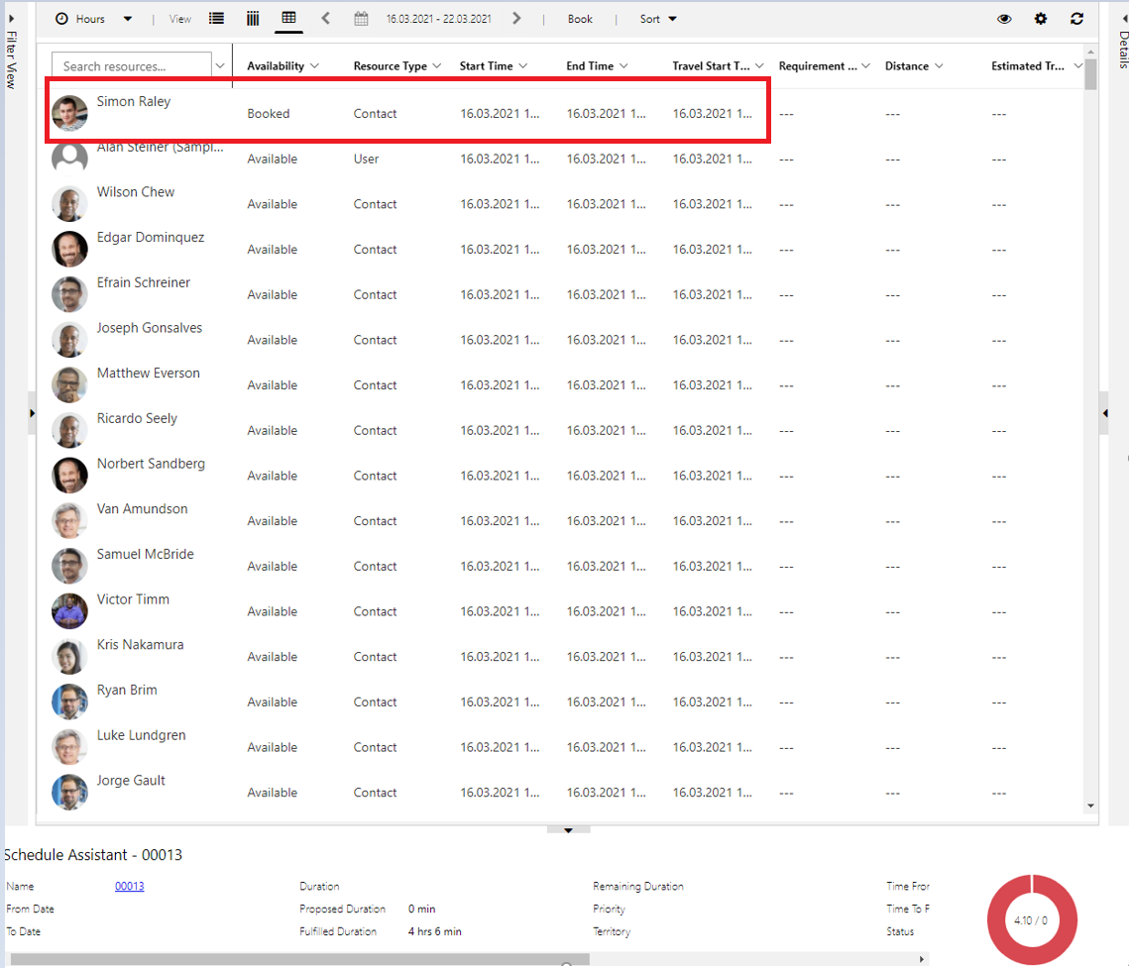Click User resource type for Alan Steiner
Screen dimensions: 1129x968
click(x=366, y=160)
